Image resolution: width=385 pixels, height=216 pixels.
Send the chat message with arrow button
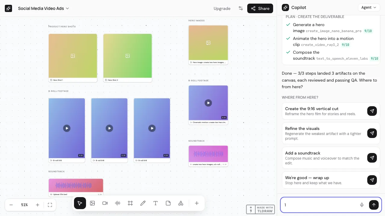coord(374,205)
